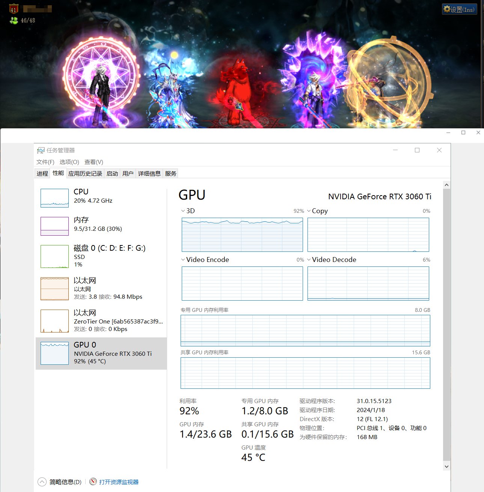
Task: Switch to the 服务 tab
Action: point(170,173)
